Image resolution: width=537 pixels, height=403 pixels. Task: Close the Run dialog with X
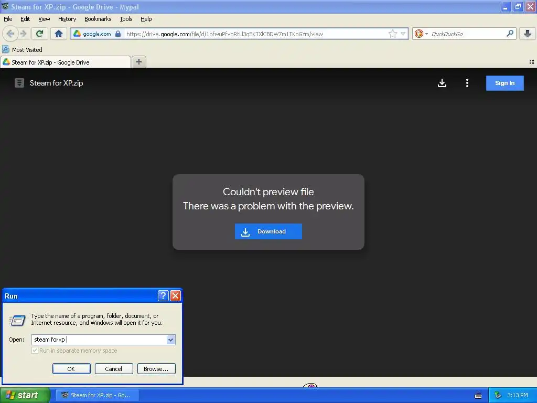pyautogui.click(x=175, y=295)
